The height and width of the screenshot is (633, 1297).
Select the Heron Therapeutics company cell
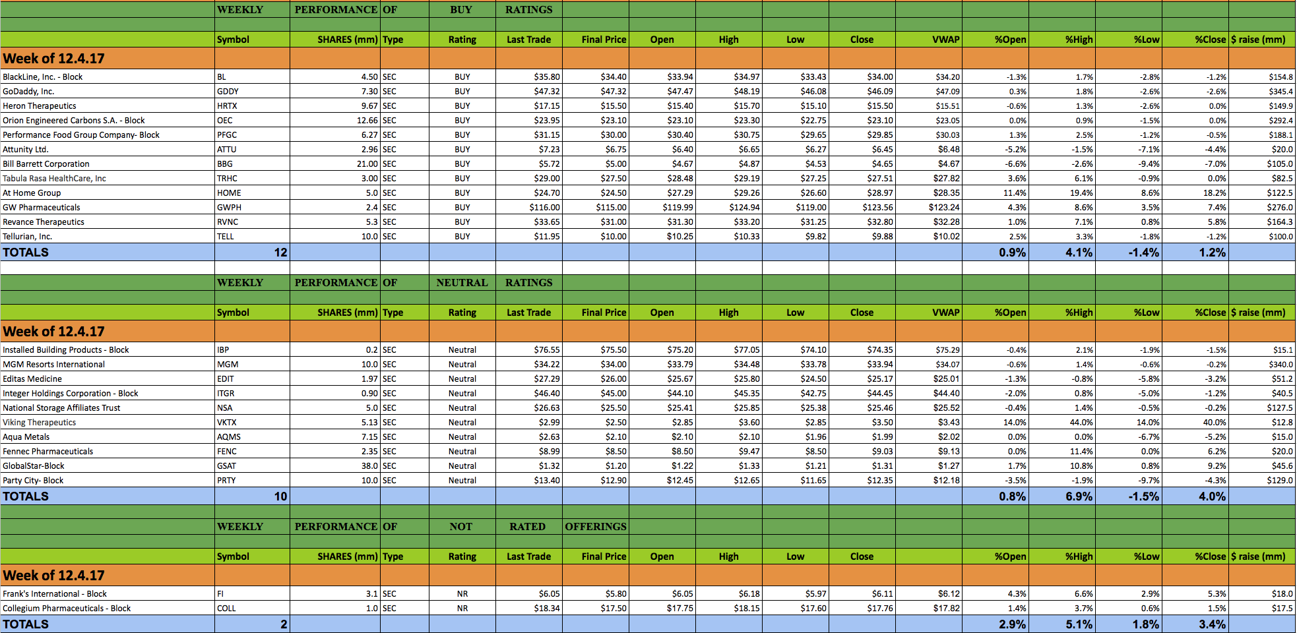click(108, 105)
